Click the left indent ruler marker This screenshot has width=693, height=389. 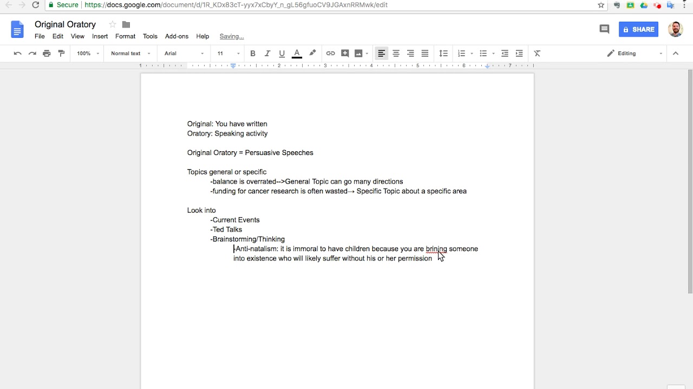click(233, 66)
